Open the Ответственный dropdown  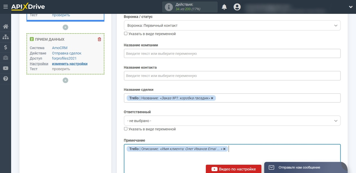click(x=232, y=121)
